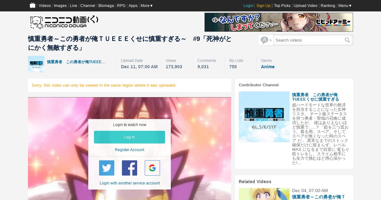Image resolution: width=381 pixels, height=200 pixels.
Task: Click the Views count 173,903
Action: click(174, 67)
